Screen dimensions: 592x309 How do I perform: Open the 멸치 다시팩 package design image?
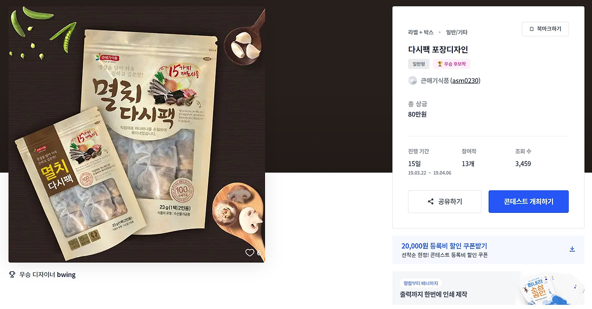tap(137, 134)
